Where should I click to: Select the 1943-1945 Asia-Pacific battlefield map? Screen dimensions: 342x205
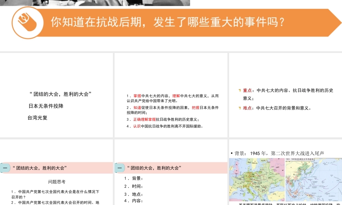pos(313,179)
